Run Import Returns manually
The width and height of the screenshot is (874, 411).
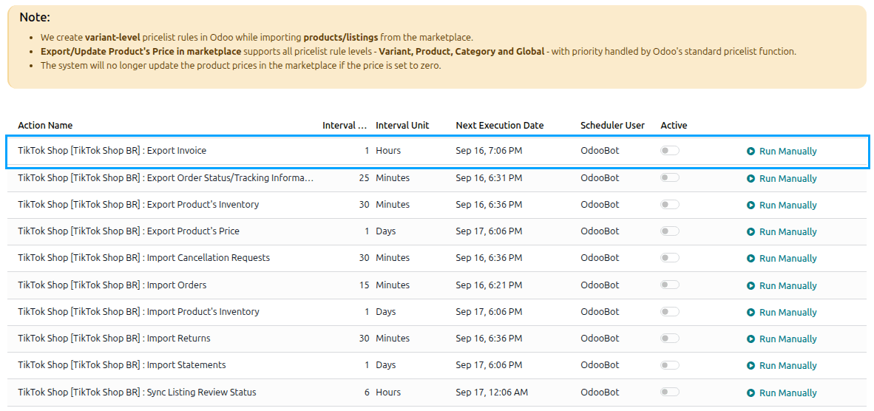[x=782, y=339]
